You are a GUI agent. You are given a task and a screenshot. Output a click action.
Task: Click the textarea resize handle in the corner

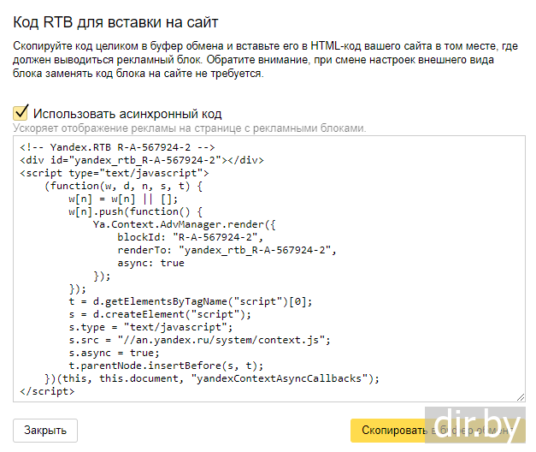pos(521,397)
